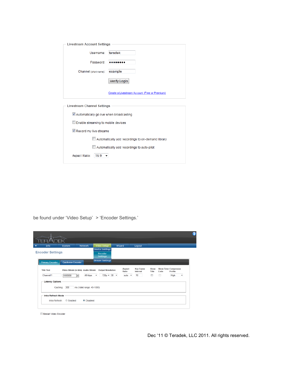Click the Key Frame Interval field
Viewport: 283px width, 366px height.
139,275
